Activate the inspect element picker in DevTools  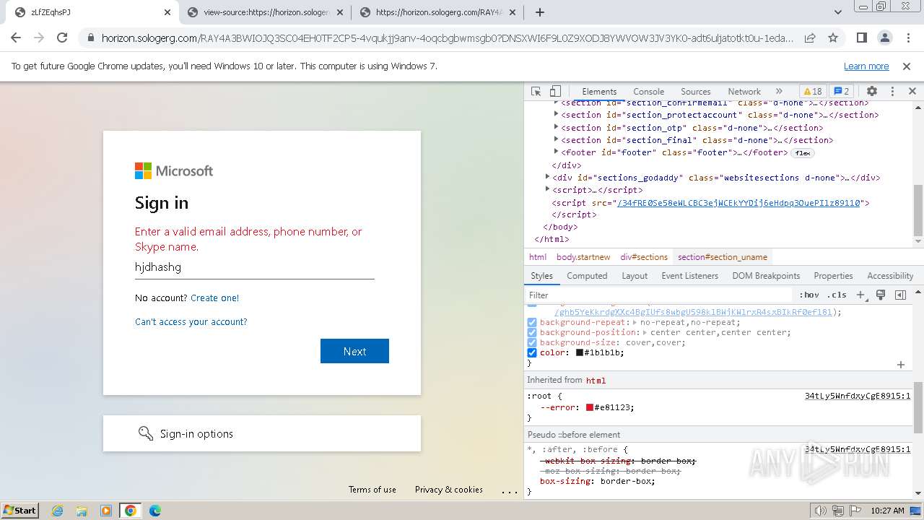point(536,92)
